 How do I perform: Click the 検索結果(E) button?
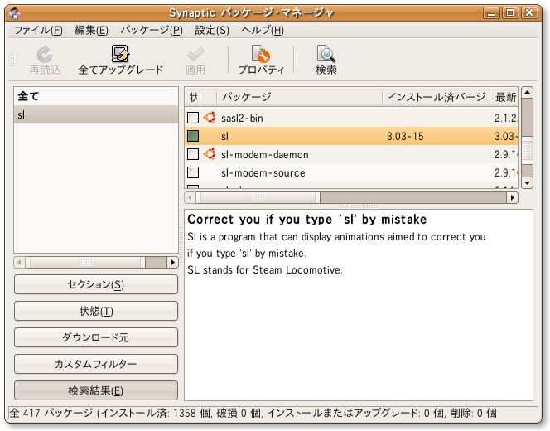tap(96, 390)
